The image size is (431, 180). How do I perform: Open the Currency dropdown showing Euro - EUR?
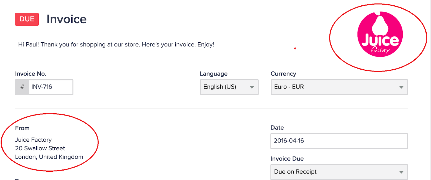[x=339, y=87]
